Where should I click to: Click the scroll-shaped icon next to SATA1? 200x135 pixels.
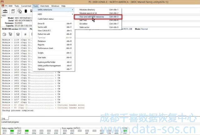click(13, 11)
